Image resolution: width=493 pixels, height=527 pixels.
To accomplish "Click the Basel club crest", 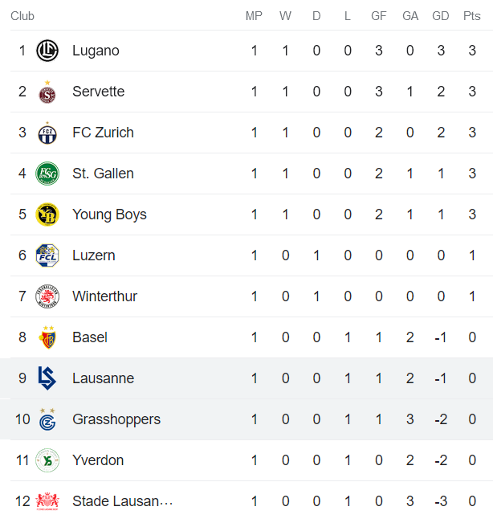I will click(47, 338).
